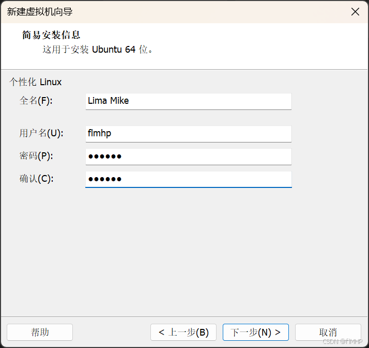The image size is (369, 348).
Task: Click the 全名(F) label
Action: 36,101
